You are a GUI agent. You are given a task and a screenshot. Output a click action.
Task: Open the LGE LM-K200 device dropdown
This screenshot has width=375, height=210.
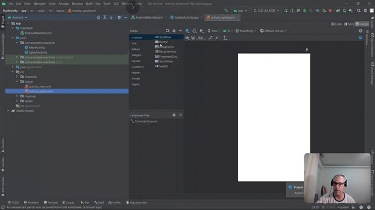(266, 10)
